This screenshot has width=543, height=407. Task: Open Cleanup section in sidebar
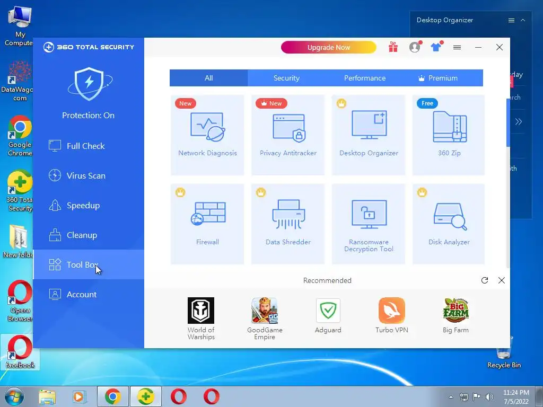pos(89,235)
